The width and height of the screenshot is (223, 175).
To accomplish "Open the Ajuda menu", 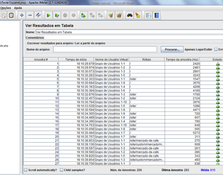I will click(x=18, y=8).
